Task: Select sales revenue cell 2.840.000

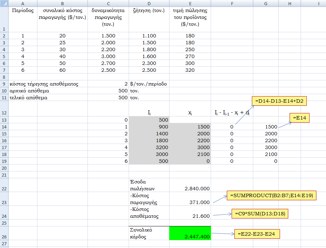Action: click(190, 185)
